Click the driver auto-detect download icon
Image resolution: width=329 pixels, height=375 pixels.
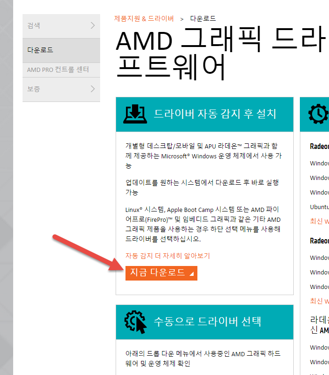click(135, 114)
